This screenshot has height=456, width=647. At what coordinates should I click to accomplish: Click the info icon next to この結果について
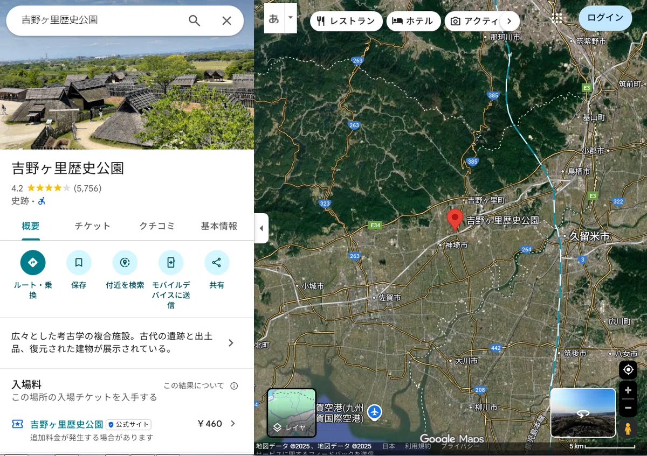coord(234,385)
